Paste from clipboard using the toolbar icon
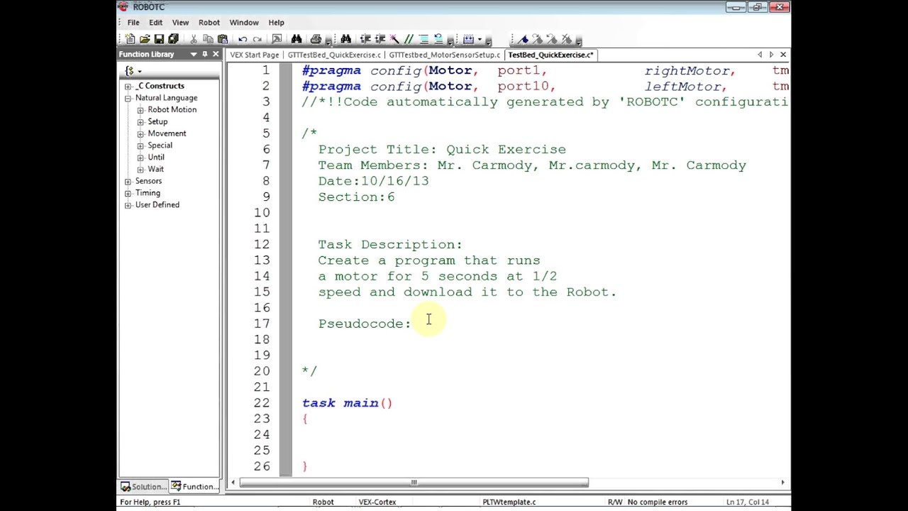 [x=222, y=39]
